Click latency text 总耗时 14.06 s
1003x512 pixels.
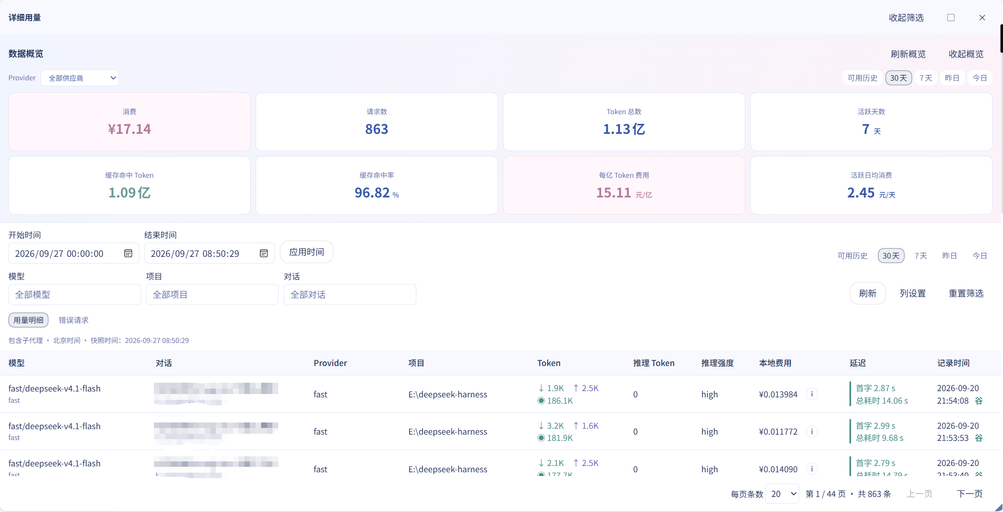(882, 401)
